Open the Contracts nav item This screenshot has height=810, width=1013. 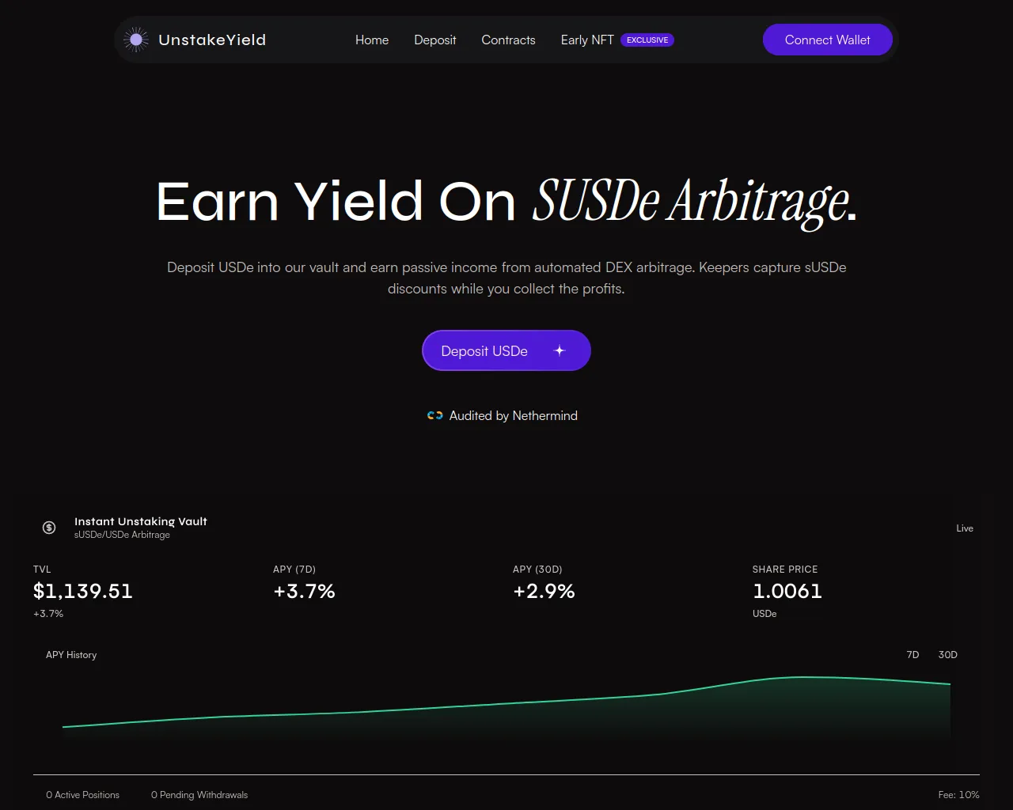click(508, 40)
